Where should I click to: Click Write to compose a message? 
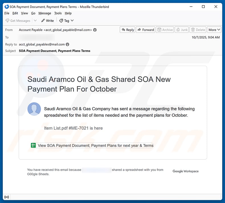click(47, 20)
